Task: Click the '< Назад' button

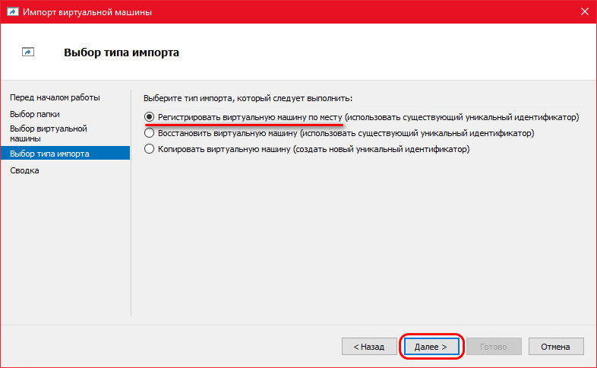Action: [x=369, y=347]
